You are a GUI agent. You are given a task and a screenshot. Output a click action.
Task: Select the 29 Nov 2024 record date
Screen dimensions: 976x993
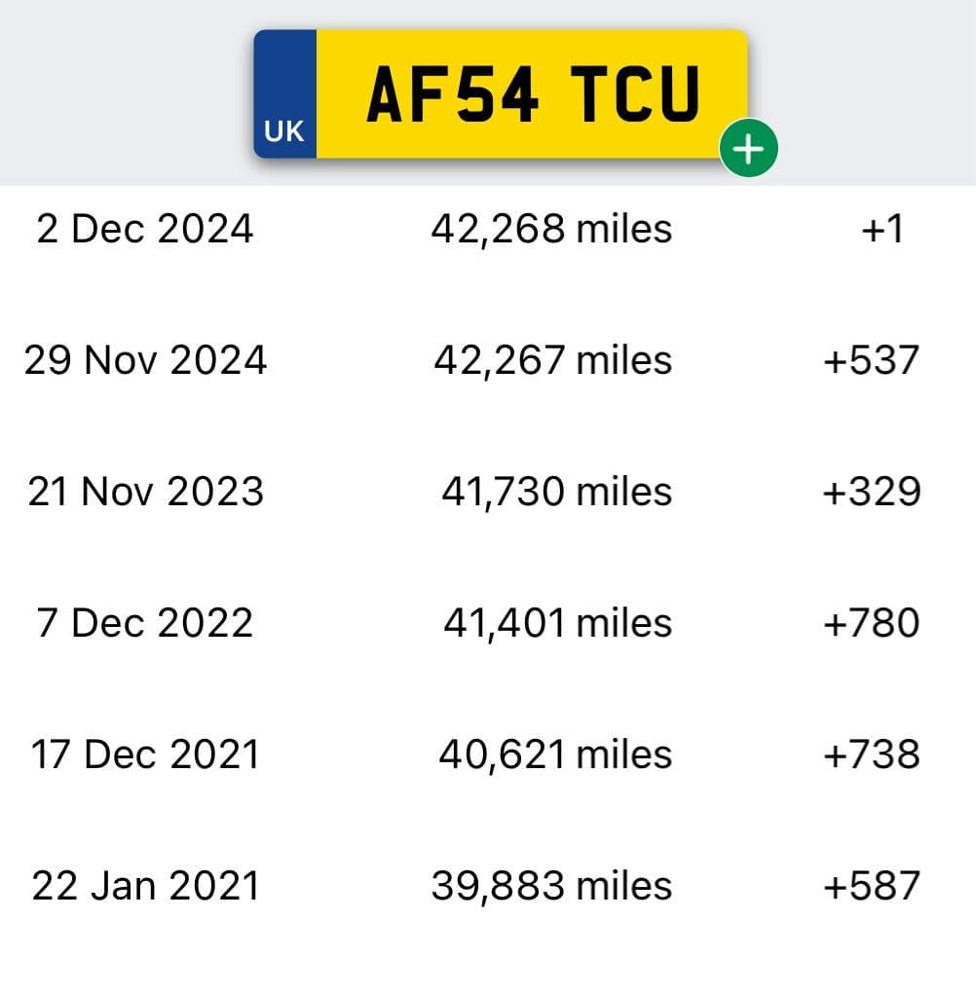click(x=145, y=359)
